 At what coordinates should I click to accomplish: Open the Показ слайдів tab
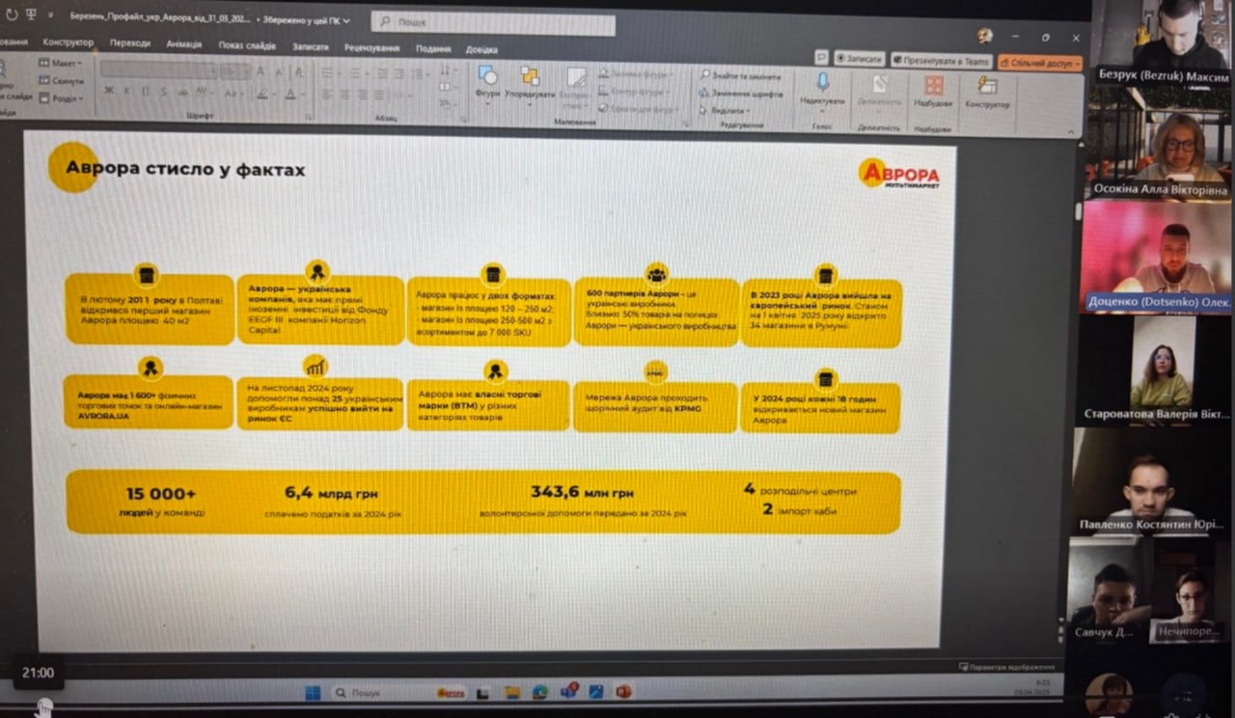coord(246,45)
